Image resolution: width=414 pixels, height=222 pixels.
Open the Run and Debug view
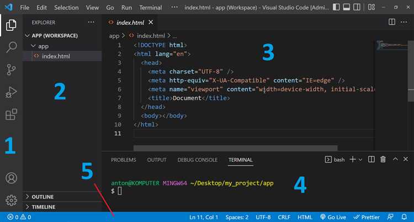pos(11,92)
